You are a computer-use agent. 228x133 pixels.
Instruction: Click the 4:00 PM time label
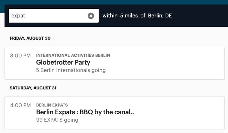20,105
